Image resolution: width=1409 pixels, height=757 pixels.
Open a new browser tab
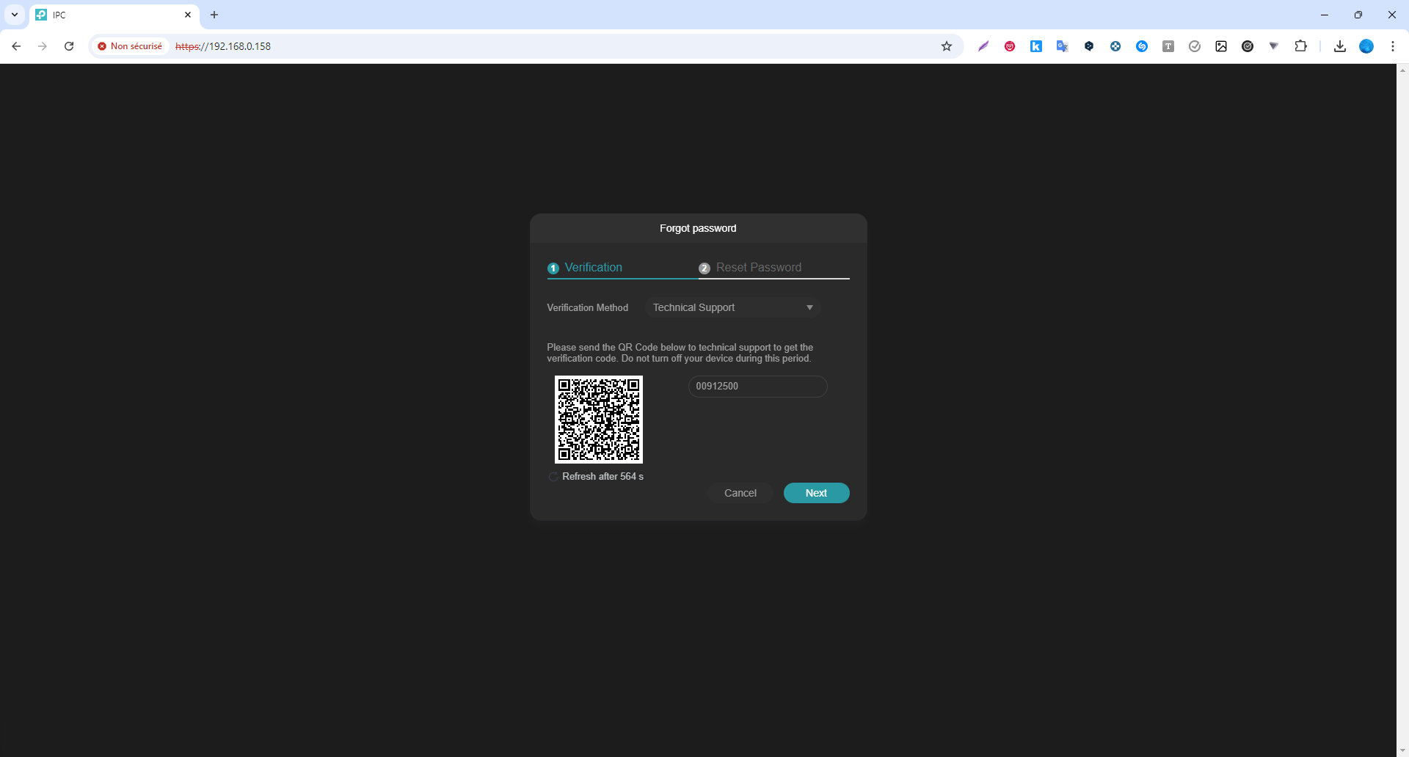(x=214, y=15)
